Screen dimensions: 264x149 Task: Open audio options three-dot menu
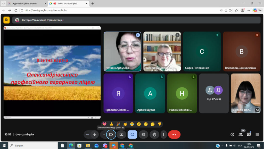click(x=88, y=135)
